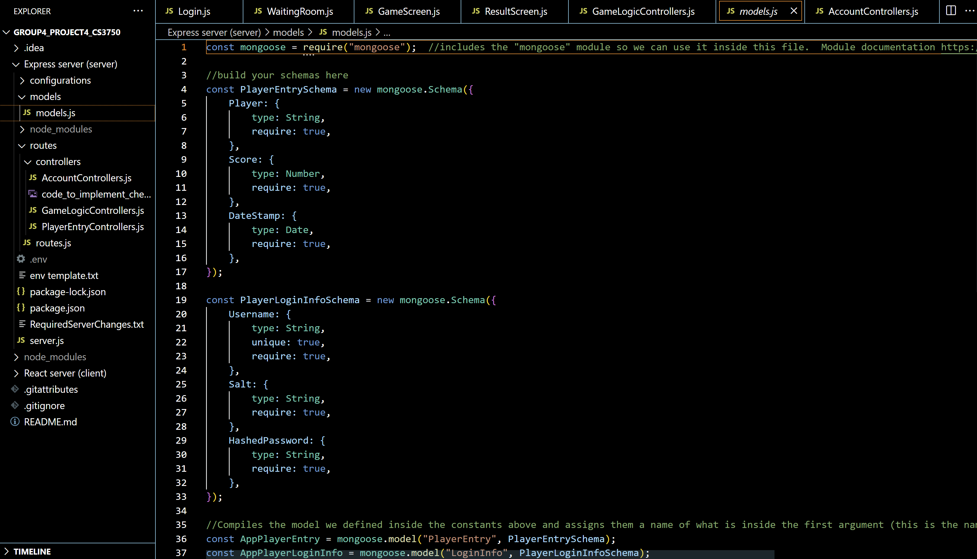This screenshot has height=559, width=977.
Task: Open routes.js file in explorer
Action: 53,243
